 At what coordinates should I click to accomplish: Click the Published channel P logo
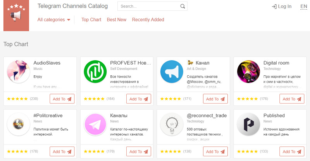pyautogui.click(x=249, y=124)
